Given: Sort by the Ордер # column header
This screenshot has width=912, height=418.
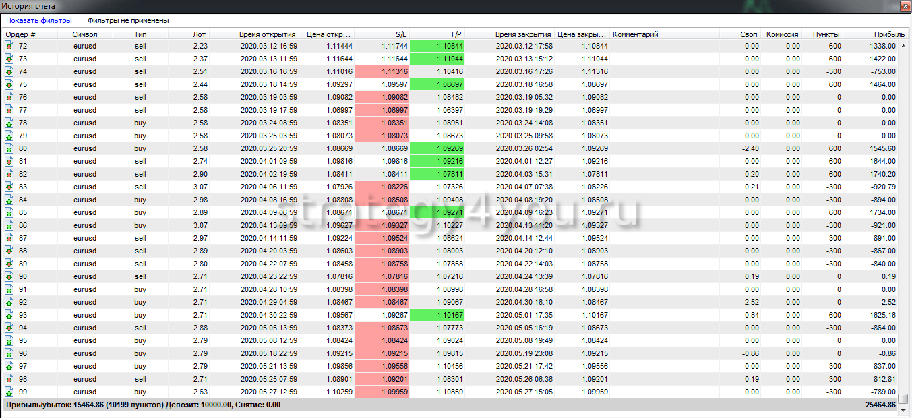Looking at the screenshot, I should 21,34.
